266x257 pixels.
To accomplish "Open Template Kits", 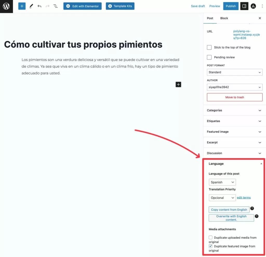I will tap(120, 6).
